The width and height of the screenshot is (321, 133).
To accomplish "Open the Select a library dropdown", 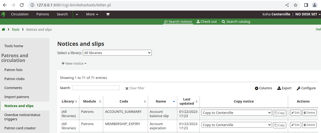I will point(117,53).
